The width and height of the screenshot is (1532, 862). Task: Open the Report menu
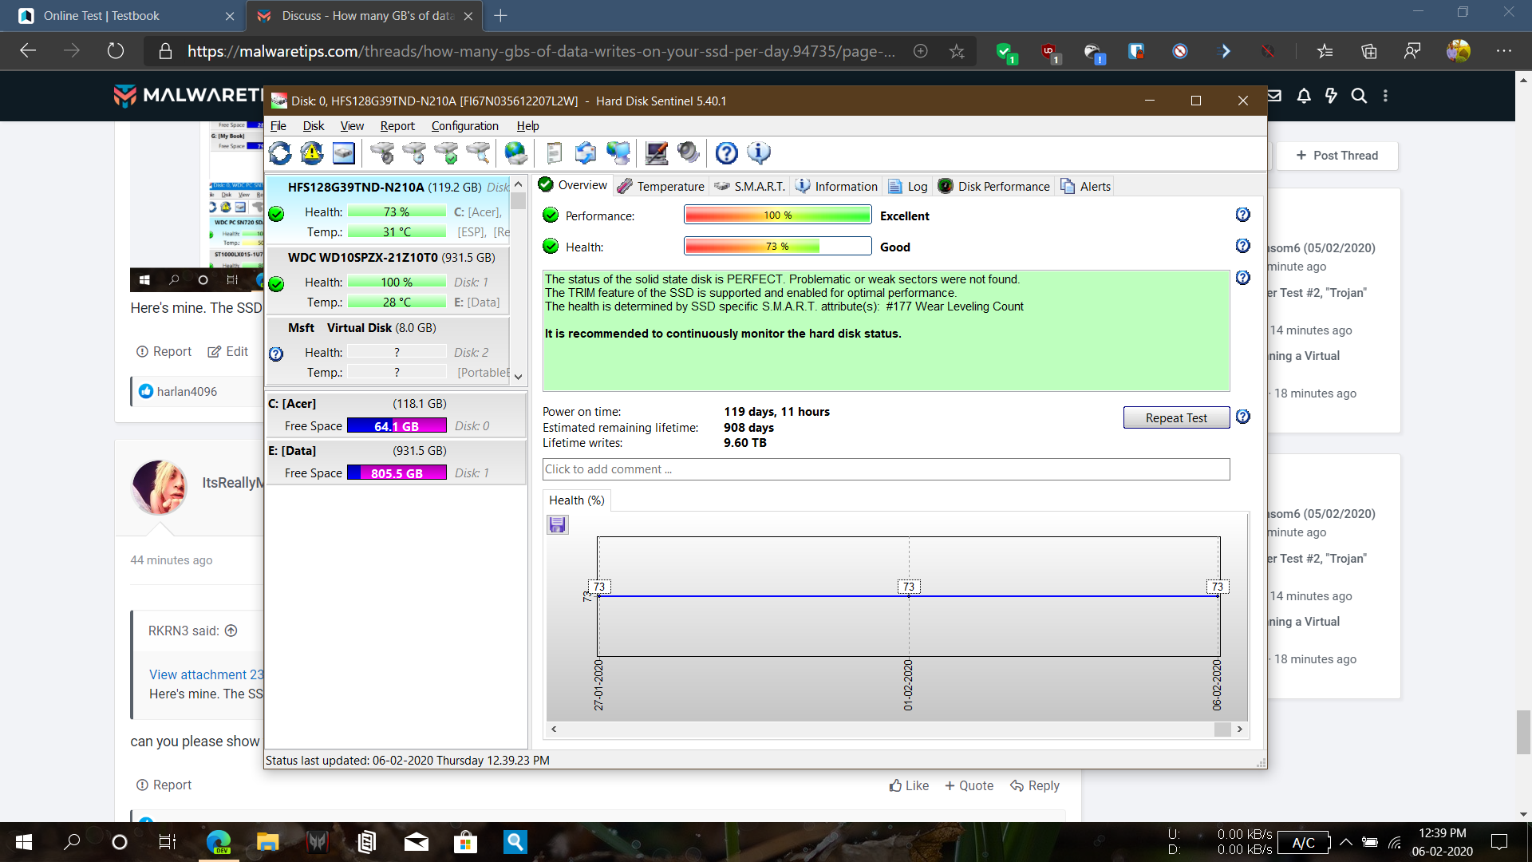pyautogui.click(x=397, y=126)
